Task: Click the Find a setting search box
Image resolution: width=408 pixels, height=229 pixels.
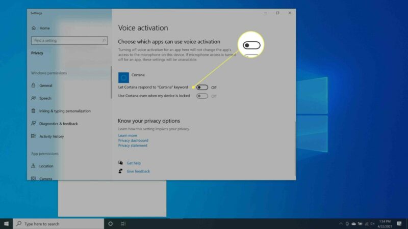Action: click(x=69, y=40)
